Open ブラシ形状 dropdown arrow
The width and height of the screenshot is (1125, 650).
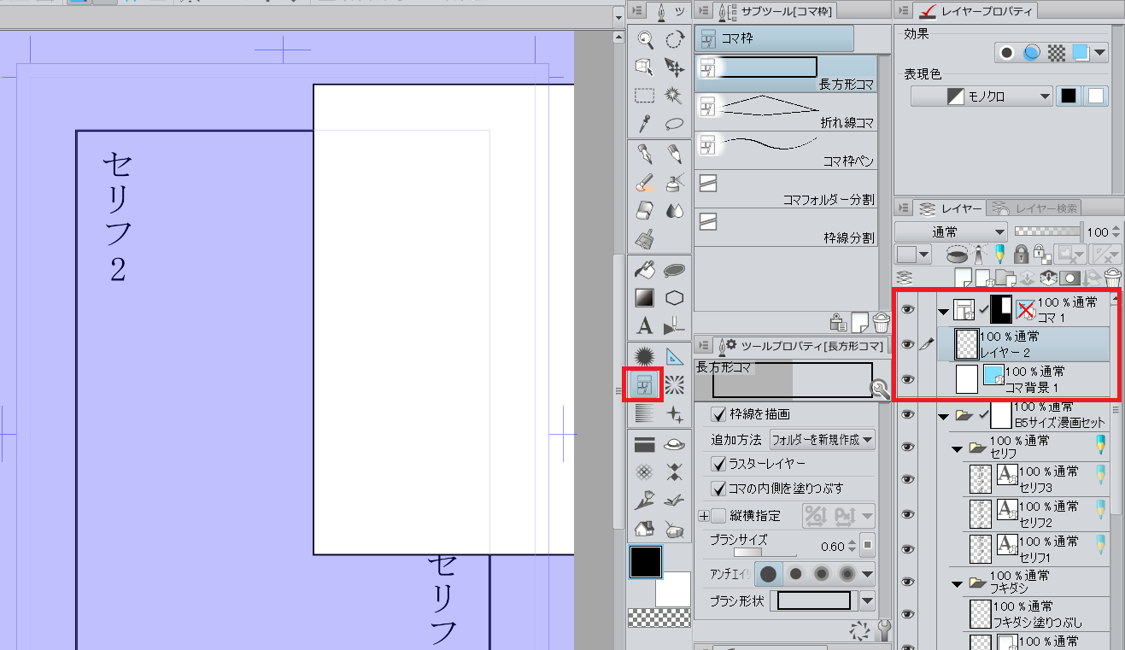point(868,600)
